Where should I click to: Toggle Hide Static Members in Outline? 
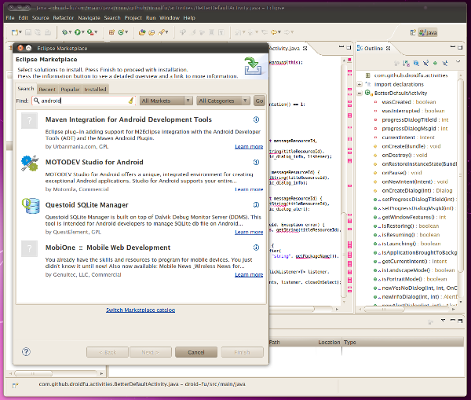click(425, 63)
